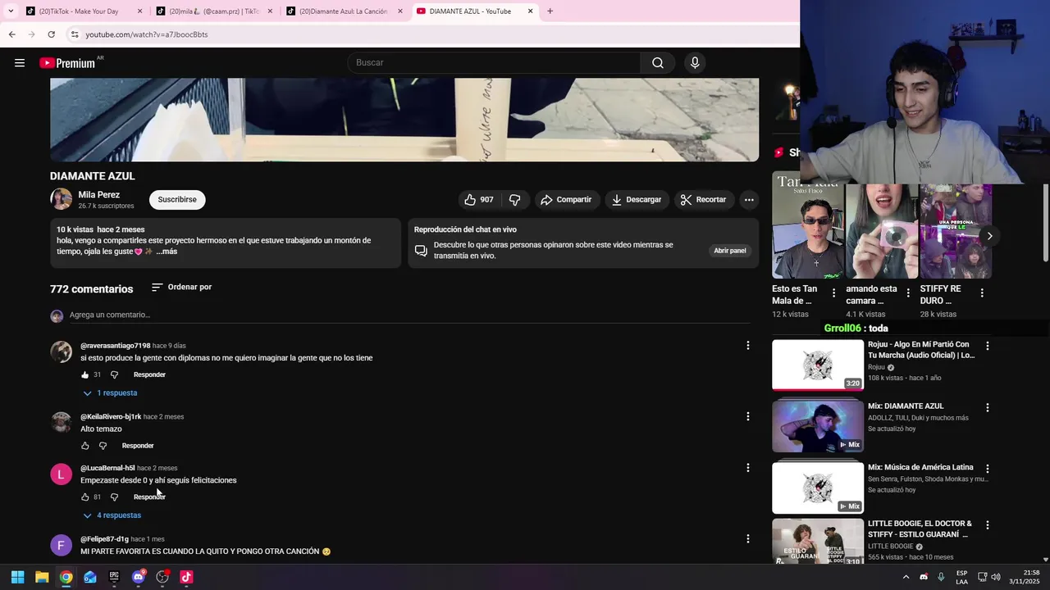Viewport: 1050px width, 590px height.
Task: Reply to KeilaRivero's comment
Action: click(x=138, y=447)
